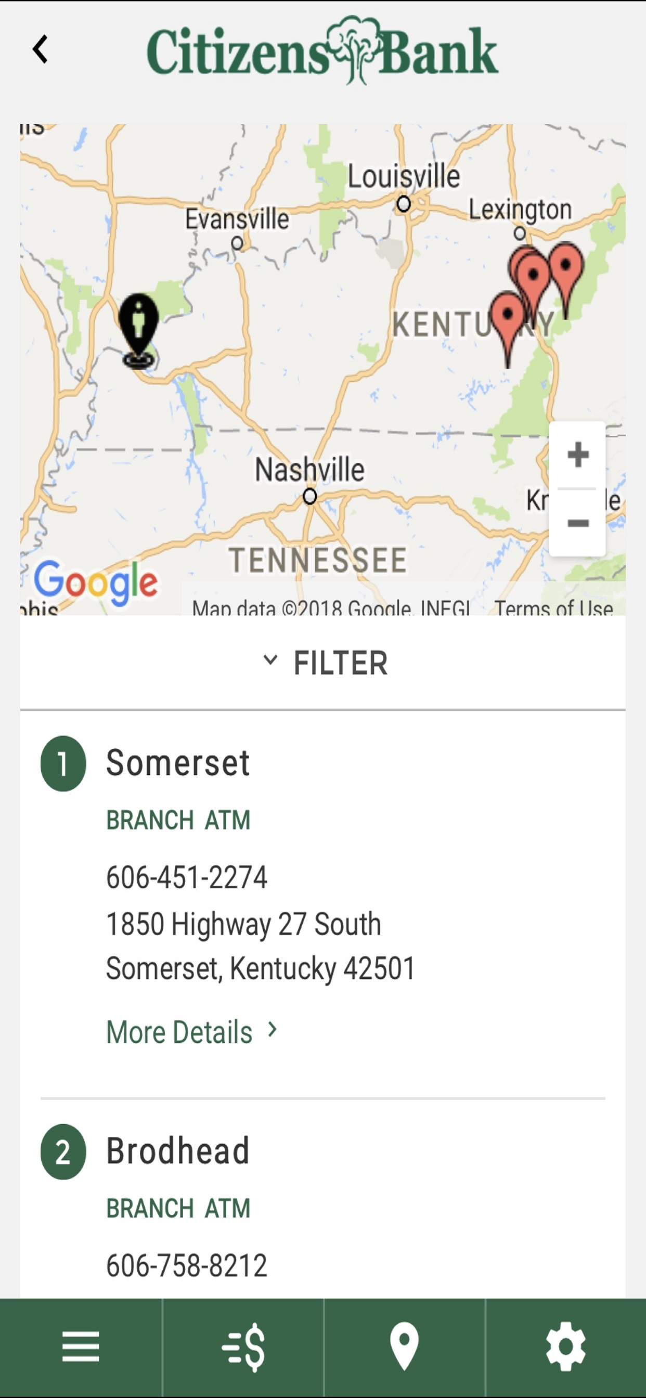Zoom out the map with minus button
This screenshot has height=1398, width=646.
point(577,523)
